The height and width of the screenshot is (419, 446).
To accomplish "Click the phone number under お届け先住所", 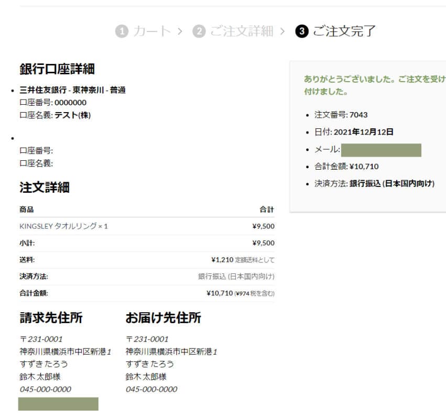I will pos(151,389).
